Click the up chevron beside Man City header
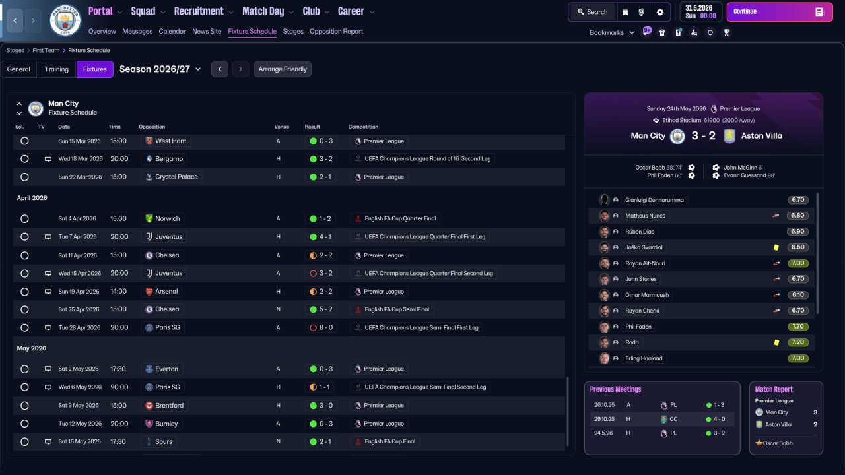 pos(19,104)
